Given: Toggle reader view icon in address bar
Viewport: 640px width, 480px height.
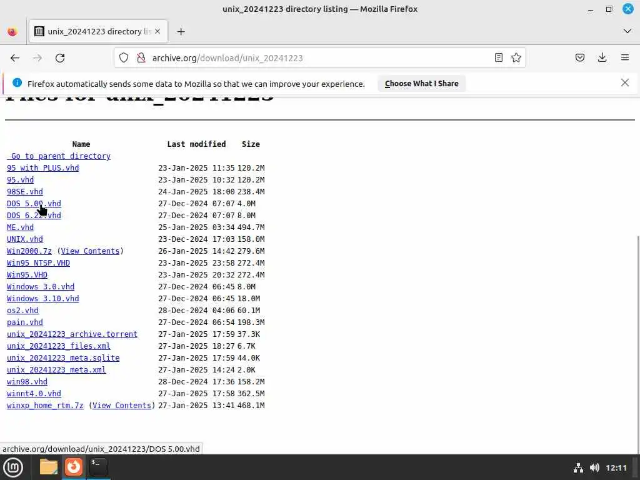Looking at the screenshot, I should (498, 57).
